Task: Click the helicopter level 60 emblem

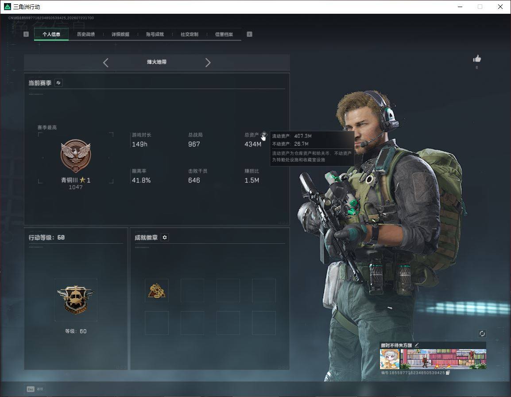Action: pyautogui.click(x=76, y=299)
